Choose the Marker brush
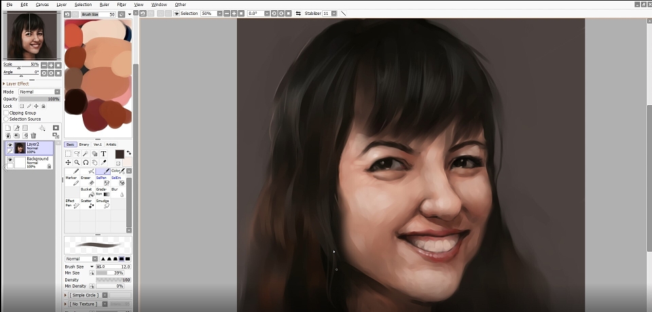Image resolution: width=652 pixels, height=312 pixels. click(x=72, y=180)
